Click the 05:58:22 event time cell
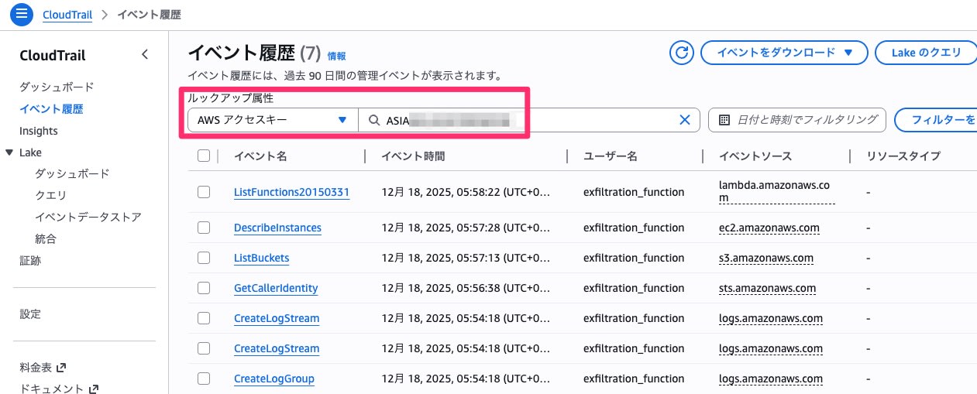This screenshot has width=977, height=394. 466,192
